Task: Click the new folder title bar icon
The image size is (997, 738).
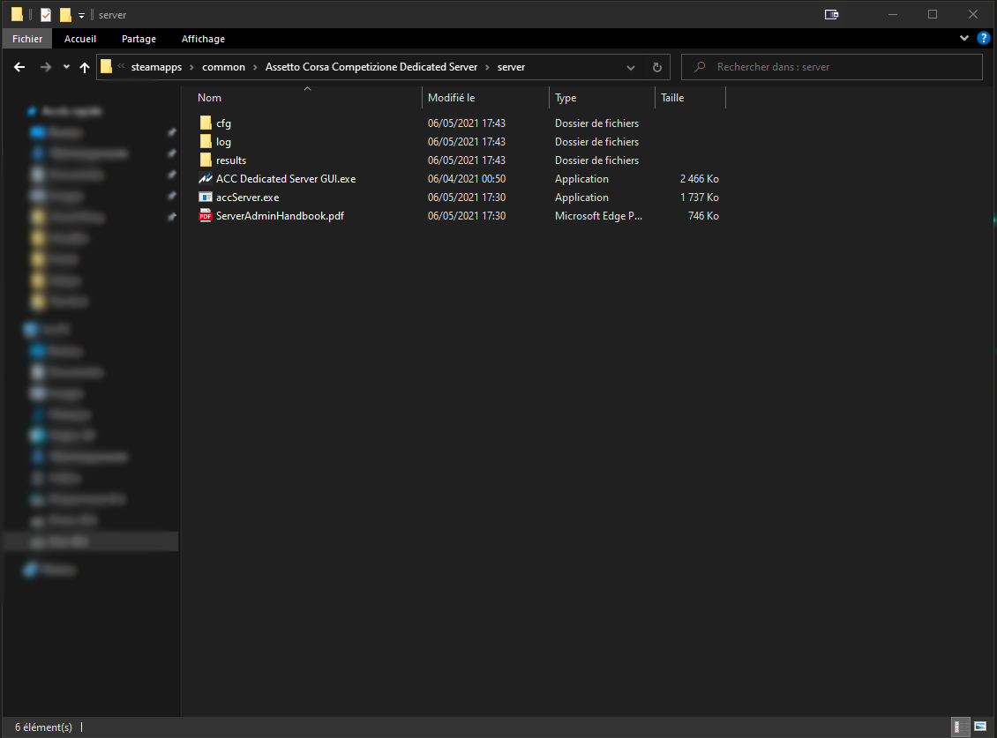Action: tap(65, 14)
